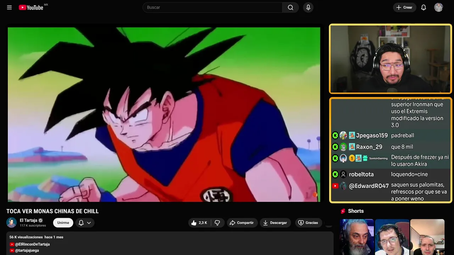Click the "padreball" chat message
The width and height of the screenshot is (454, 255).
(403, 136)
